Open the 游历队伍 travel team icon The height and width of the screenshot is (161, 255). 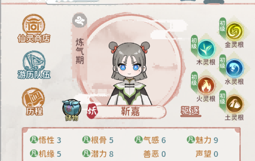click(x=34, y=65)
